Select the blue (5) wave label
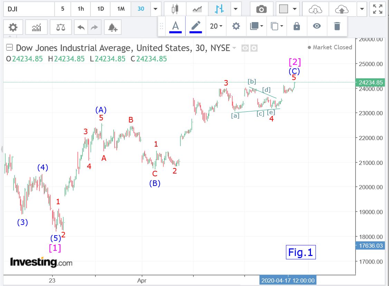The image size is (389, 286). coord(56,238)
